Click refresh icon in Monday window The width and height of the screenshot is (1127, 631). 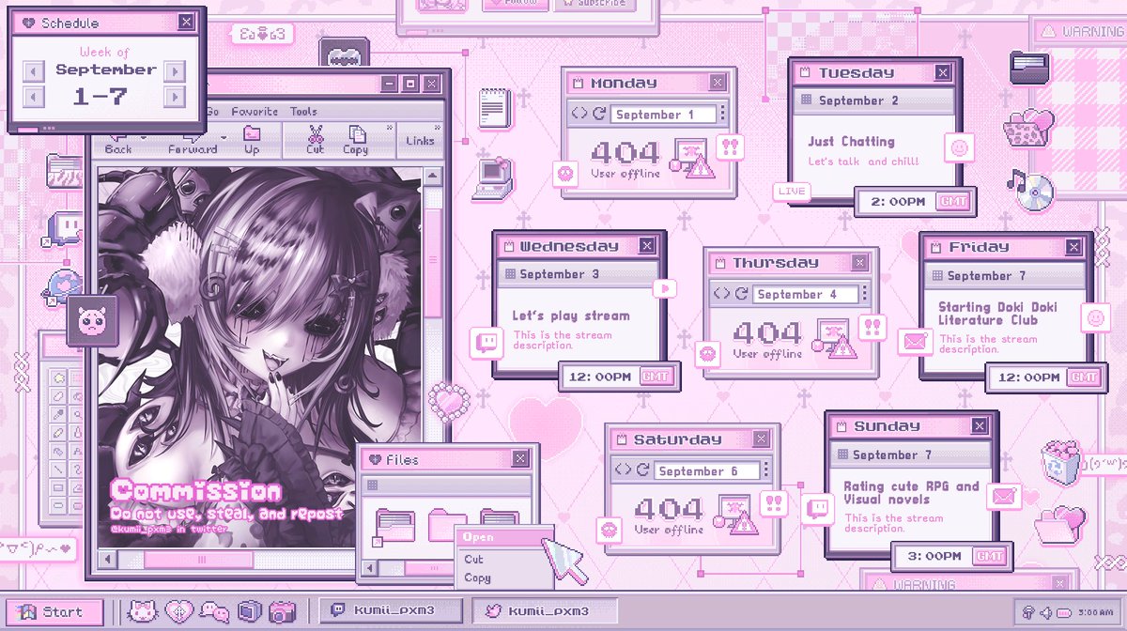pyautogui.click(x=598, y=115)
